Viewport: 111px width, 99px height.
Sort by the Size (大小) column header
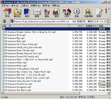(76, 26)
